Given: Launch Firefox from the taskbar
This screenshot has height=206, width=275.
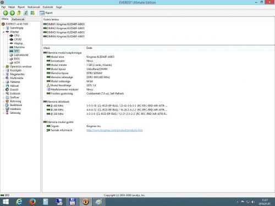Looking at the screenshot, I should click(x=32, y=202).
